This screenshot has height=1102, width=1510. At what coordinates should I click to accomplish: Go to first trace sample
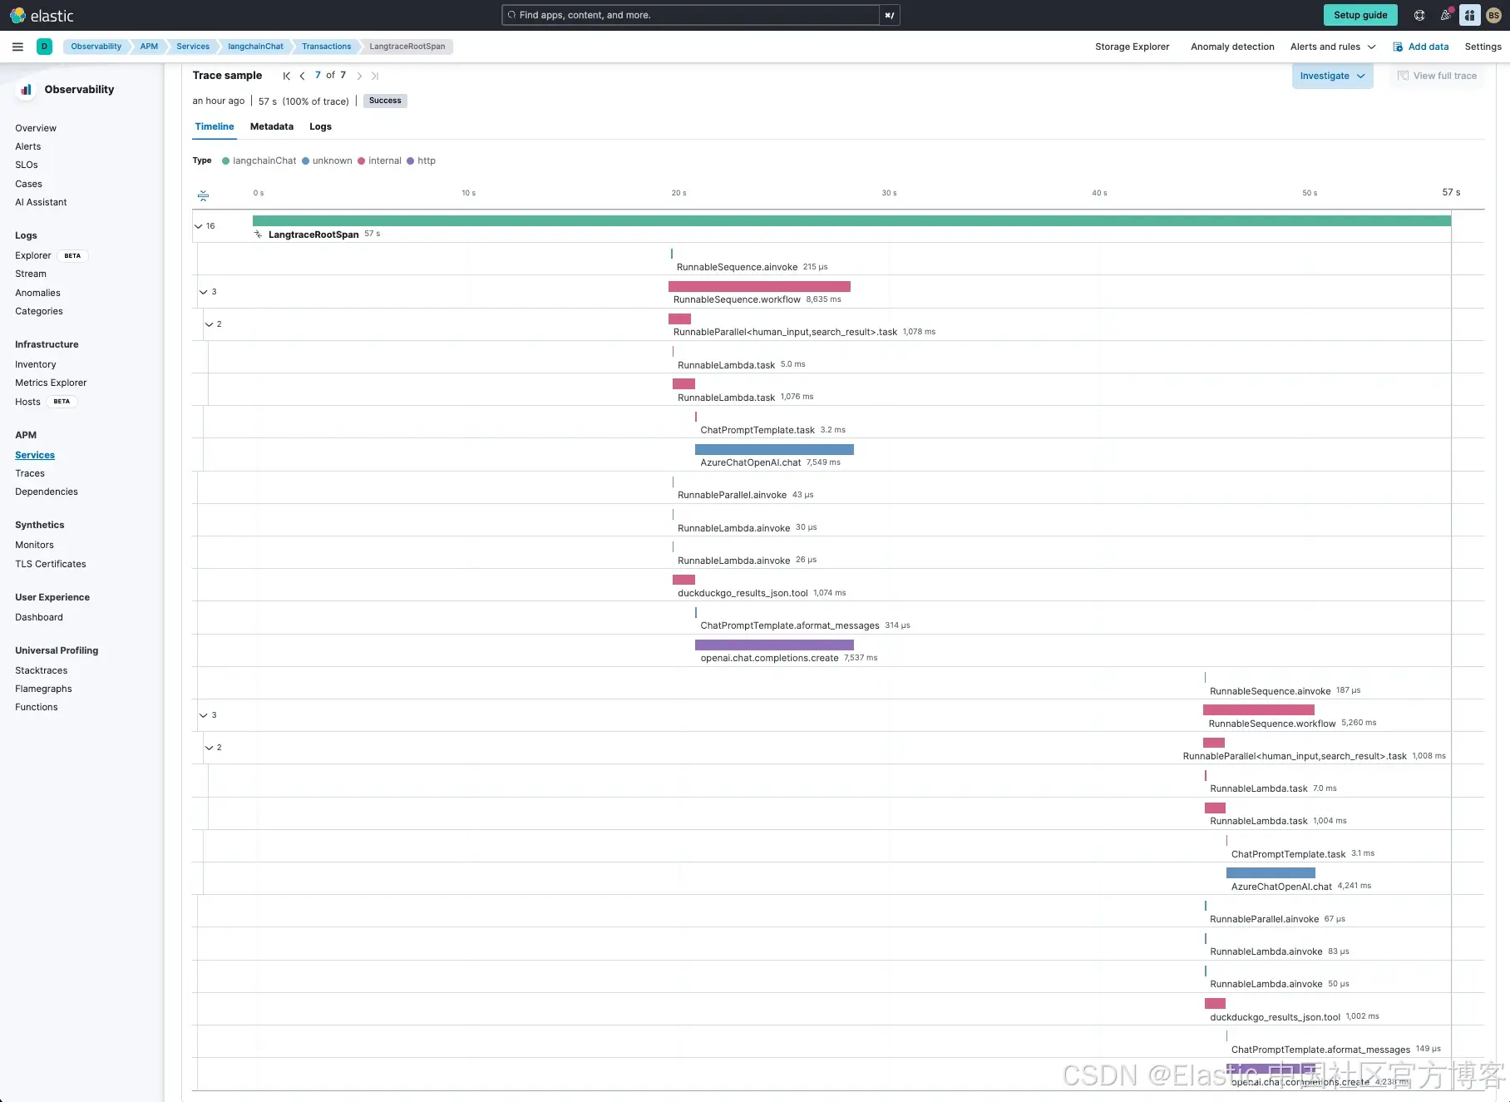(x=287, y=76)
